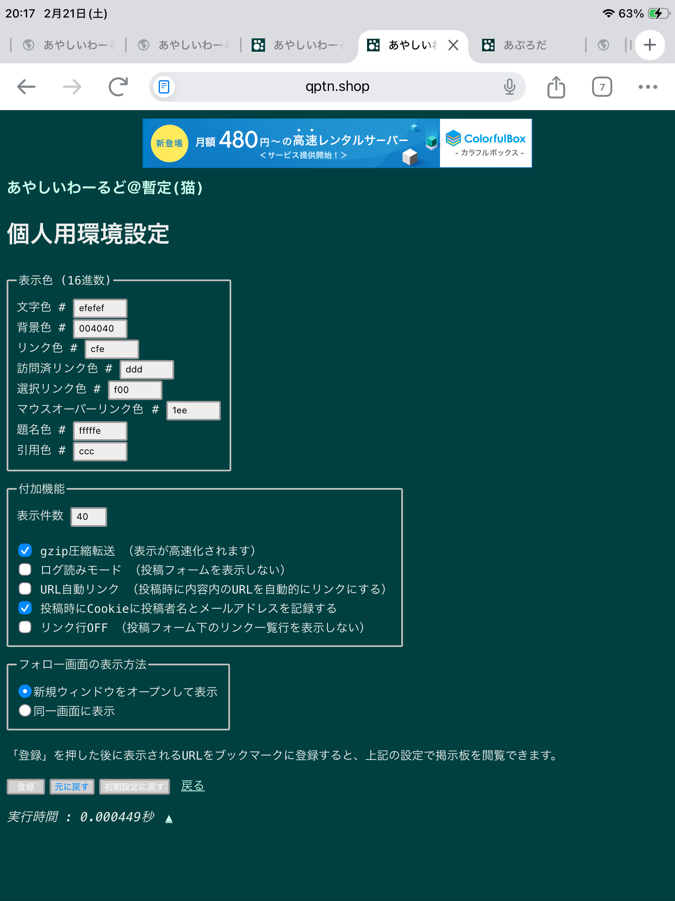The width and height of the screenshot is (675, 901).
Task: Open a new tab with plus button
Action: [x=650, y=45]
